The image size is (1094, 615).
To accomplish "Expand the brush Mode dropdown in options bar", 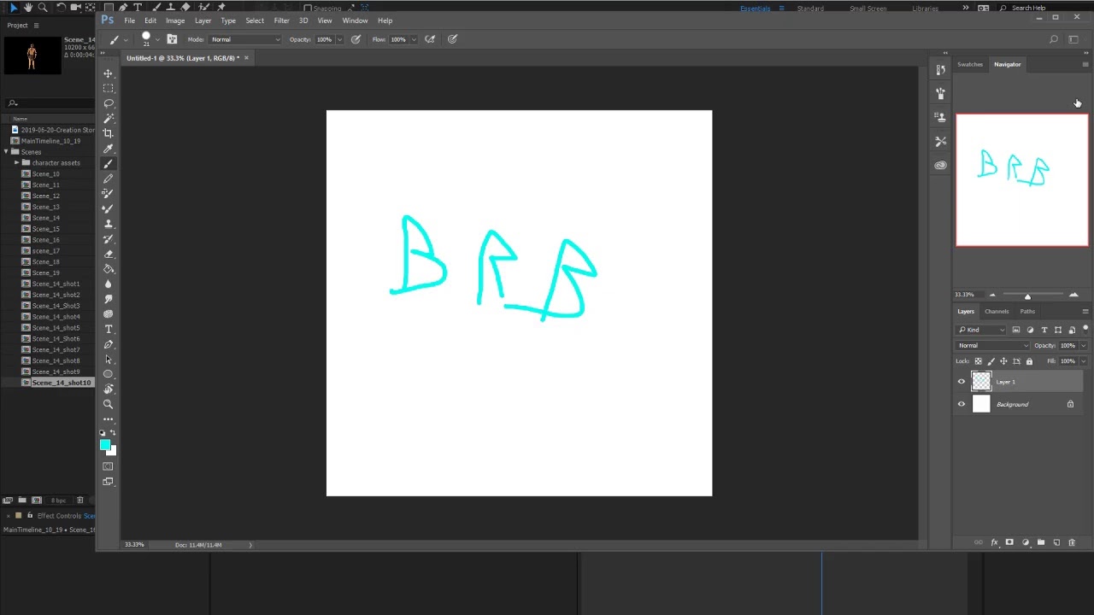I will click(x=245, y=39).
